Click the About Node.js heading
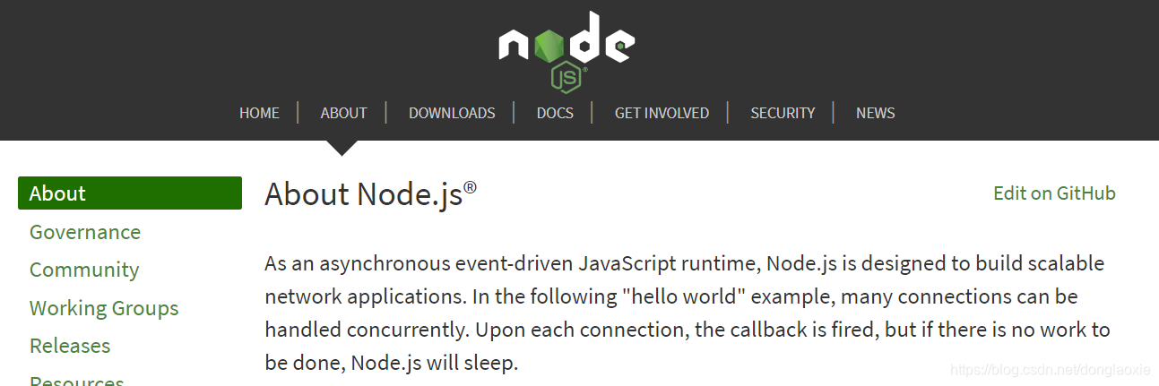 click(370, 194)
